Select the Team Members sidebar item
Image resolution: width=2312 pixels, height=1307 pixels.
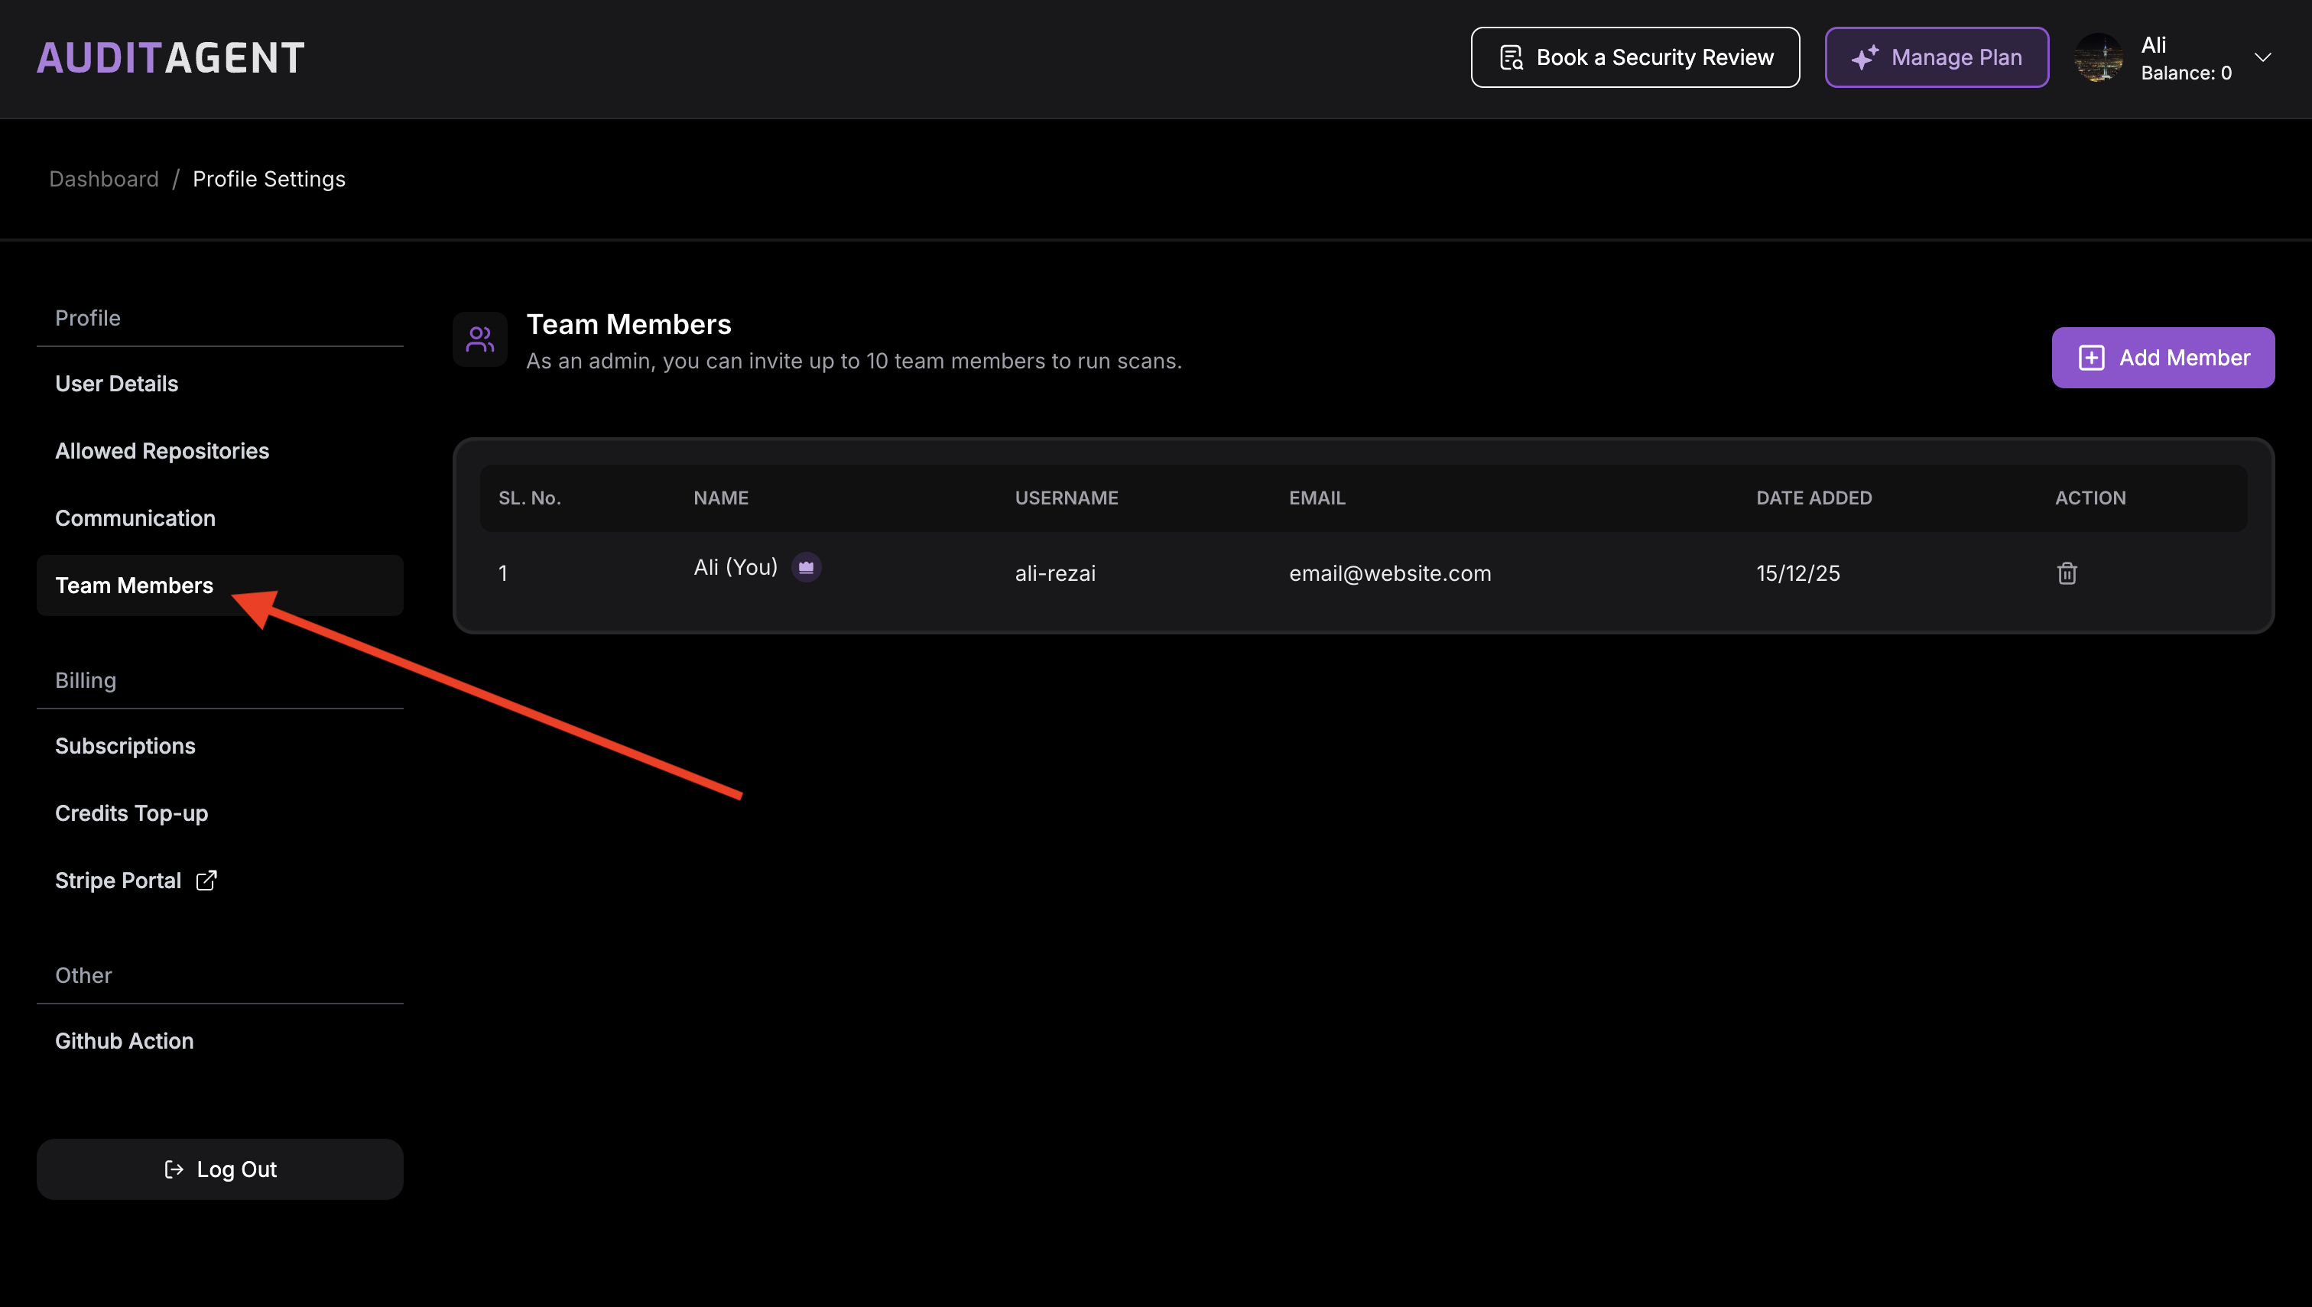point(134,585)
